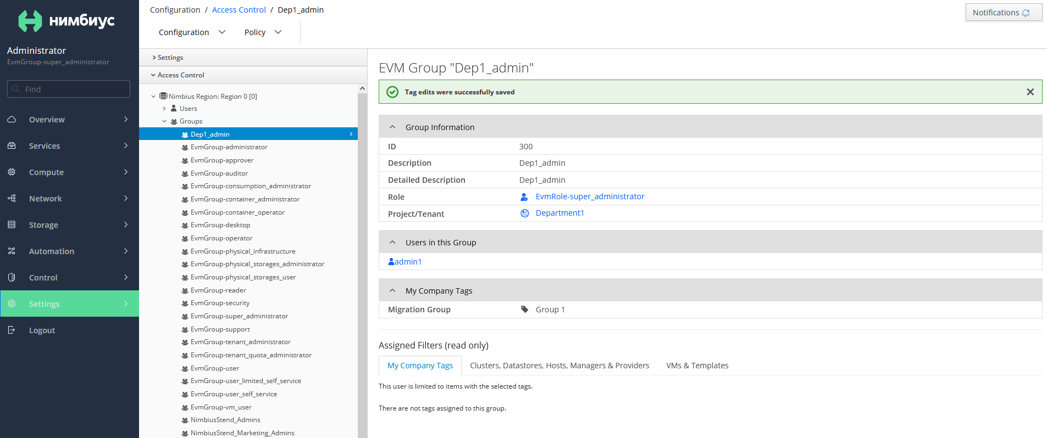The width and height of the screenshot is (1047, 438).
Task: Open the Services menu item
Action: pyautogui.click(x=69, y=145)
